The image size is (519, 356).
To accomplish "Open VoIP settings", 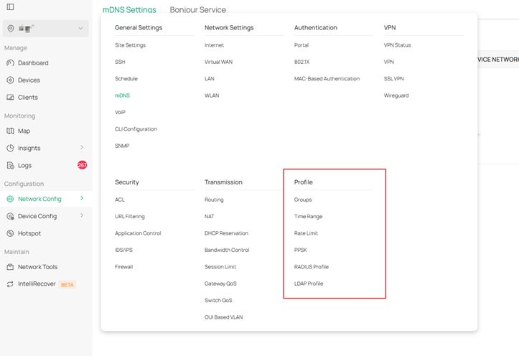I will [120, 112].
